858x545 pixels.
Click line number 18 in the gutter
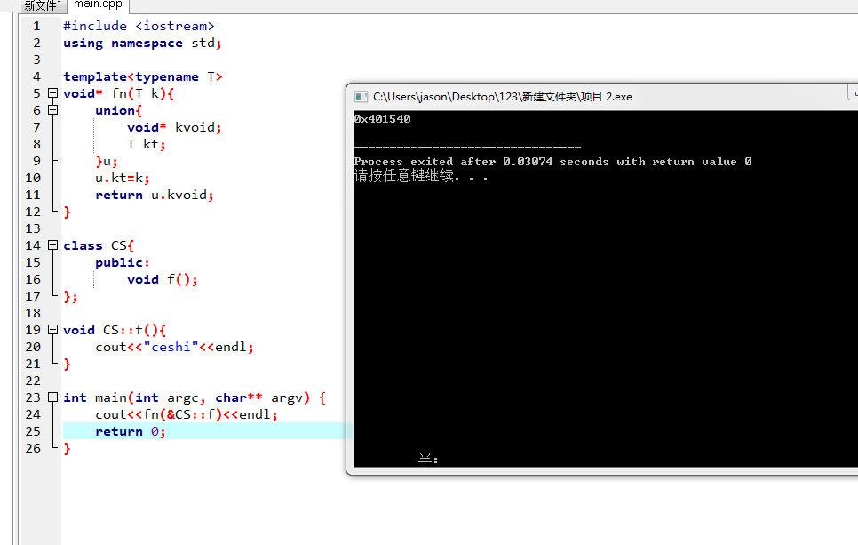click(x=33, y=313)
